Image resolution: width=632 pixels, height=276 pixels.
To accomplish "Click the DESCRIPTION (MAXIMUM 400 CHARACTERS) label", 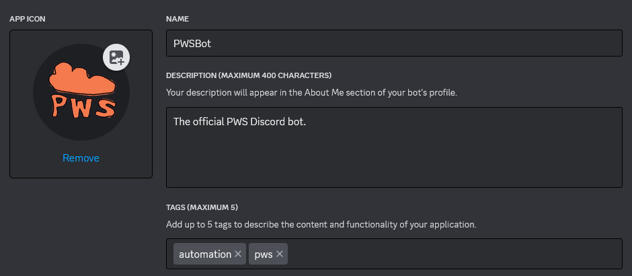I will tap(249, 75).
